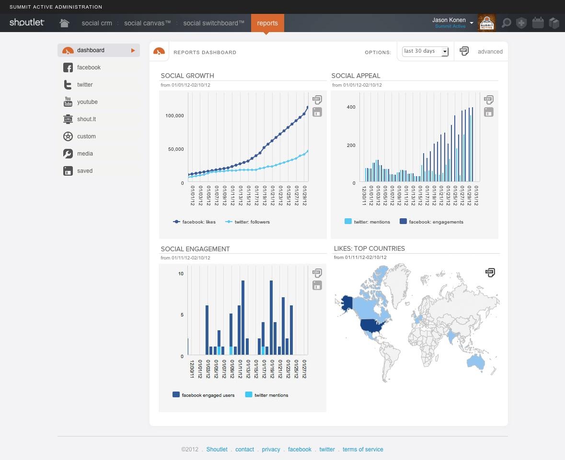Screen dimensions: 565x460
Task: Open the search magnifier icon
Action: click(506, 23)
